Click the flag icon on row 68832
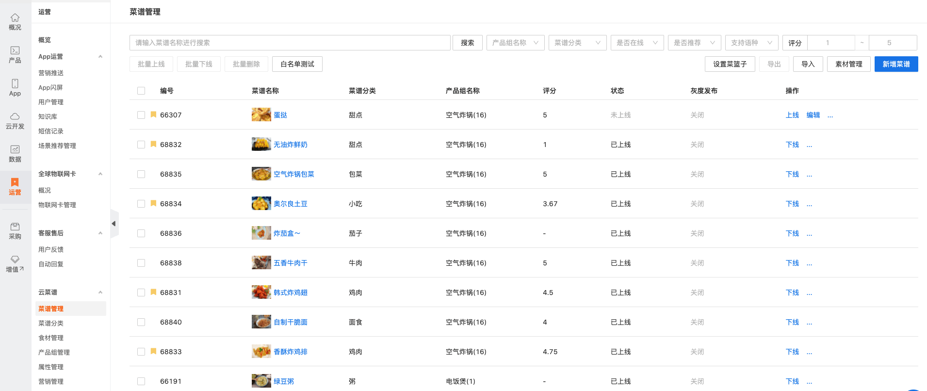 pyautogui.click(x=153, y=144)
